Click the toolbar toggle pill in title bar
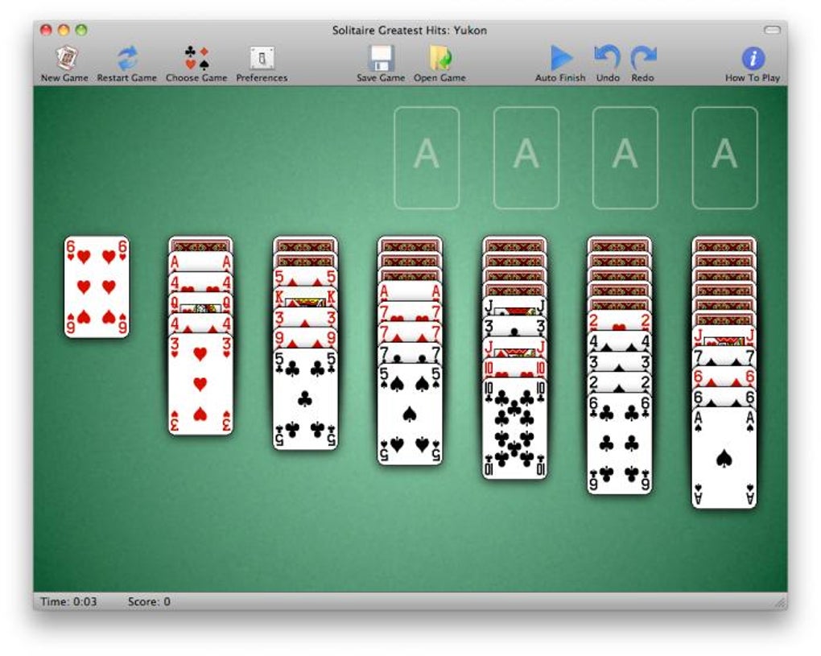 (773, 30)
